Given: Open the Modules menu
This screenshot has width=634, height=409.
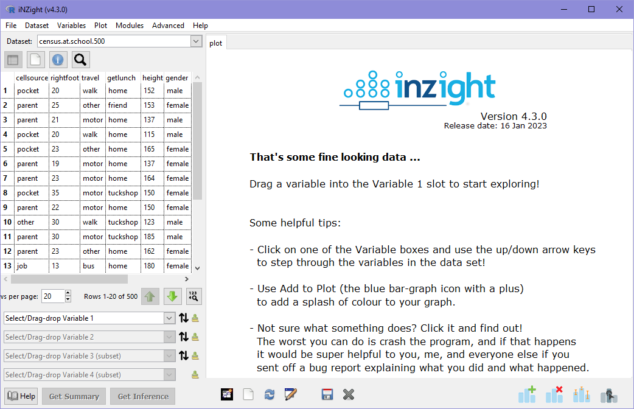Looking at the screenshot, I should click(129, 26).
